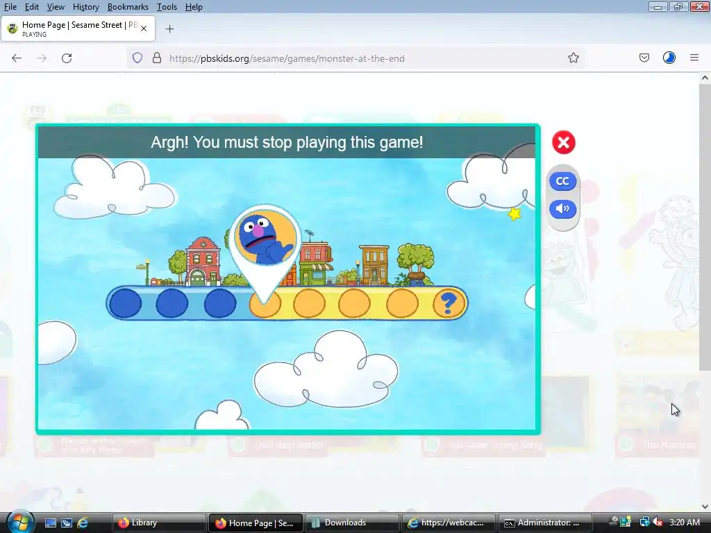The image size is (711, 533).
Task: Click scrollbar up arrow
Action: [705, 78]
